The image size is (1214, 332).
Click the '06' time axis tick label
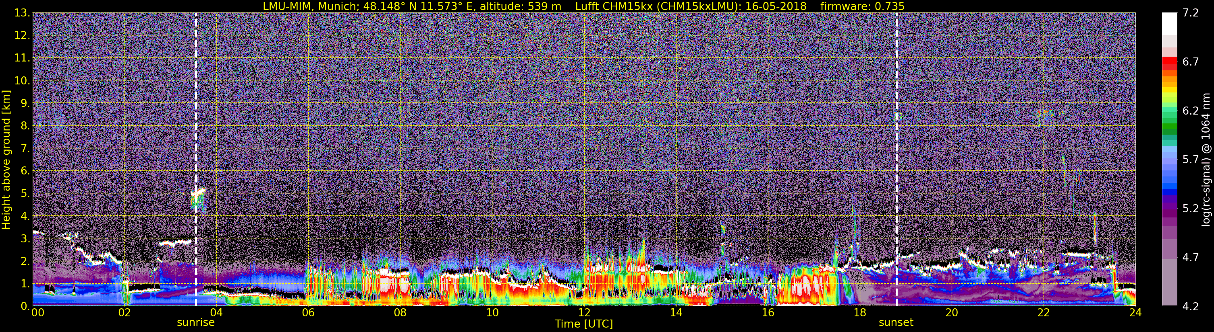tap(308, 313)
